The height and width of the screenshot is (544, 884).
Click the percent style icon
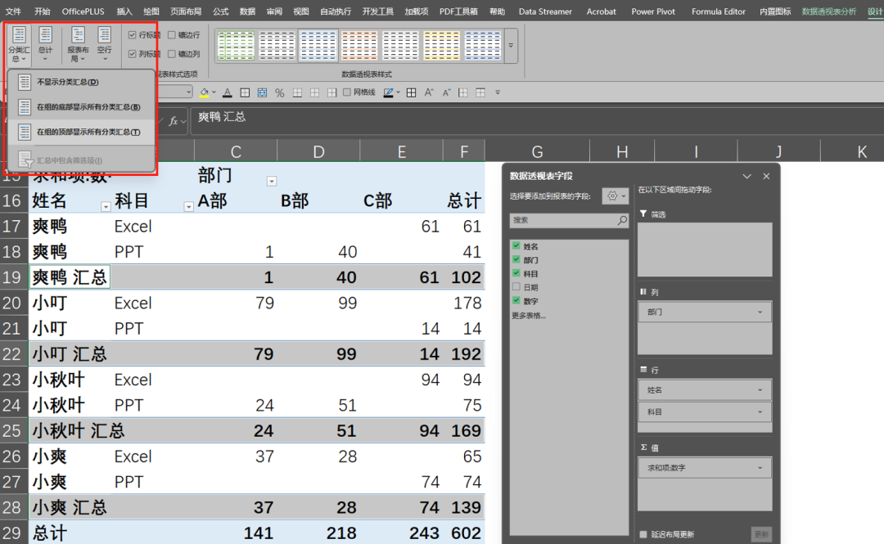point(279,92)
